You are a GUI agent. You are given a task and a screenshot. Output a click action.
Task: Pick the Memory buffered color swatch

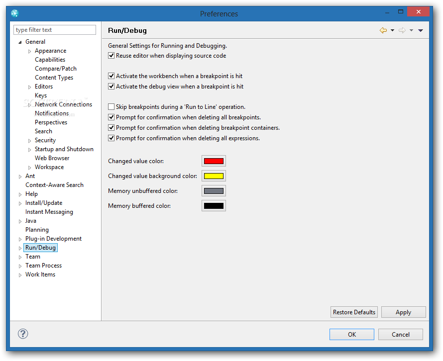[x=214, y=206]
